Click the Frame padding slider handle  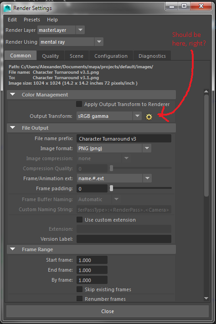111,188
